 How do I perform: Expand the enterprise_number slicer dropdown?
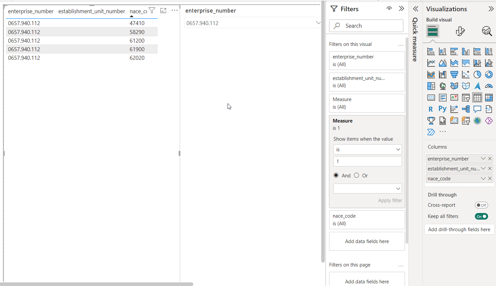coord(318,23)
